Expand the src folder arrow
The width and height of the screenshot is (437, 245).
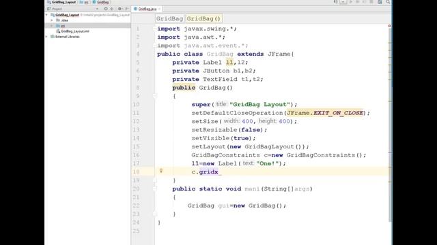pyautogui.click(x=52, y=26)
